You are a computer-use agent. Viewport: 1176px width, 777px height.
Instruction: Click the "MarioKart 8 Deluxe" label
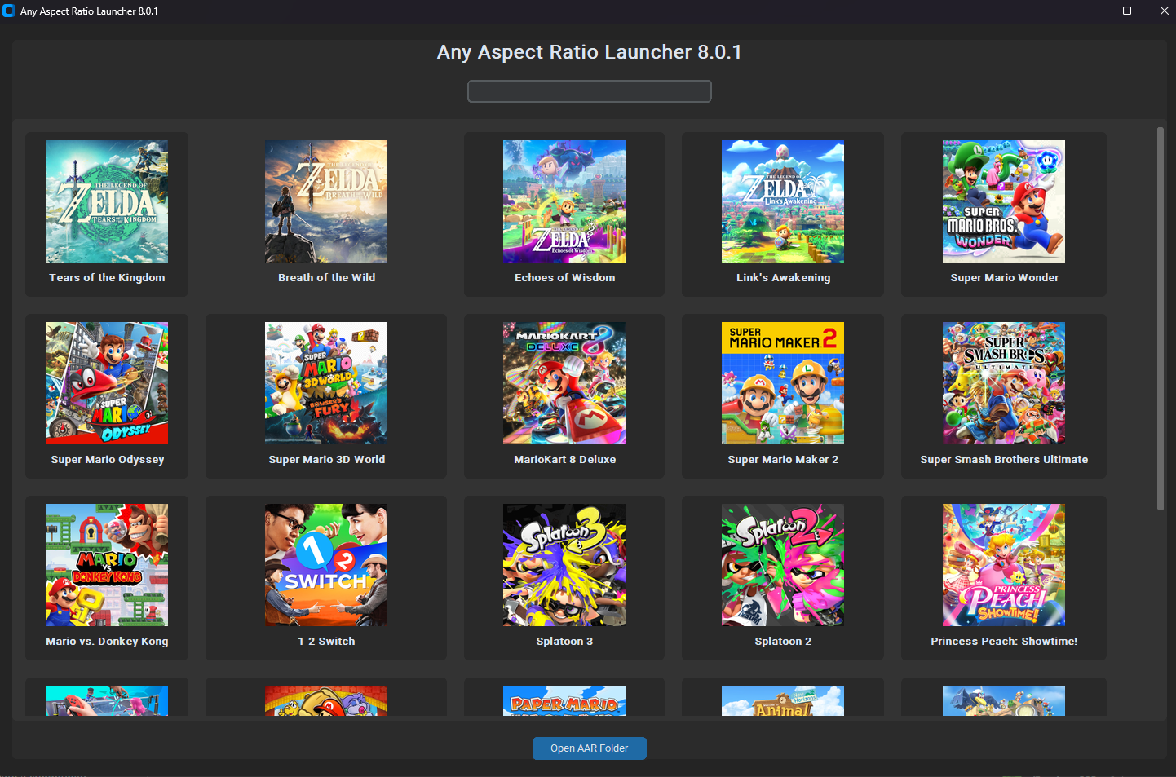(x=564, y=460)
